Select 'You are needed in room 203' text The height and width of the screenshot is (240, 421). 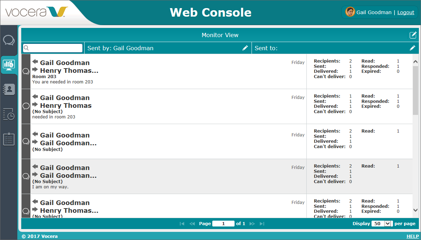63,82
